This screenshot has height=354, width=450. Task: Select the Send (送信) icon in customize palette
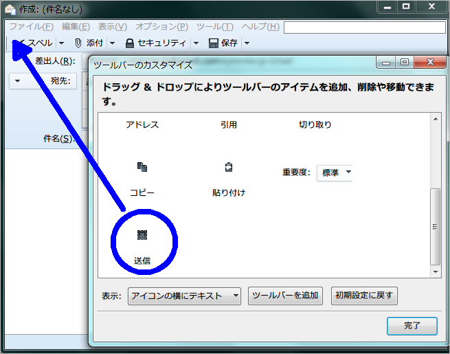click(x=142, y=235)
